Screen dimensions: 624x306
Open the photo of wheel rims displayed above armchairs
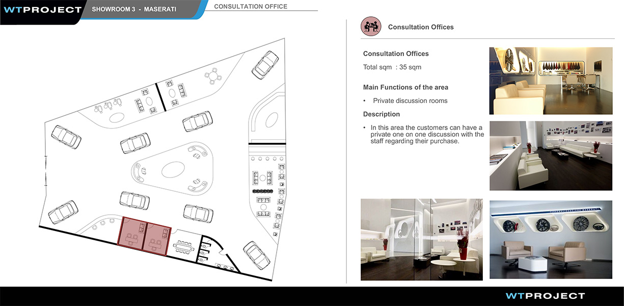tap(551, 240)
